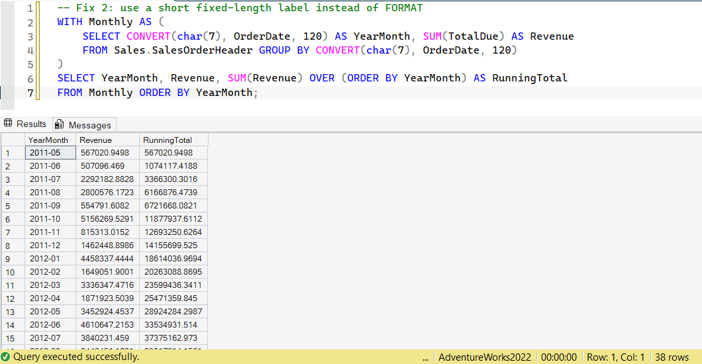Image resolution: width=702 pixels, height=364 pixels.
Task: Select row header number 8
Action: pyautogui.click(x=13, y=246)
